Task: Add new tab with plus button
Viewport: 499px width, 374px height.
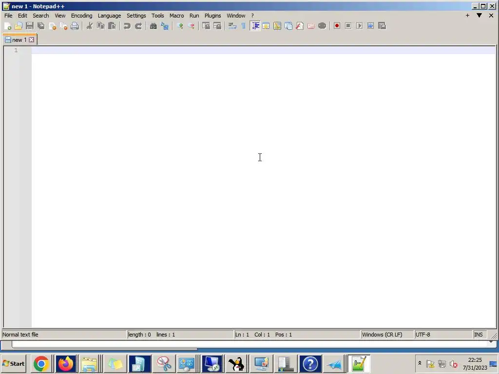Action: point(467,15)
